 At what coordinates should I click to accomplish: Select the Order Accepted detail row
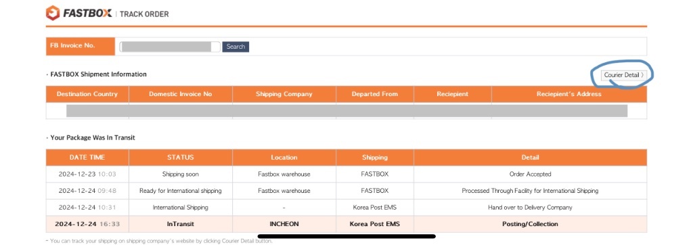point(346,174)
